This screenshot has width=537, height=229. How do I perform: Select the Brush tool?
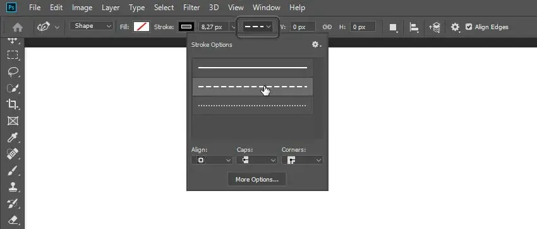(x=13, y=170)
